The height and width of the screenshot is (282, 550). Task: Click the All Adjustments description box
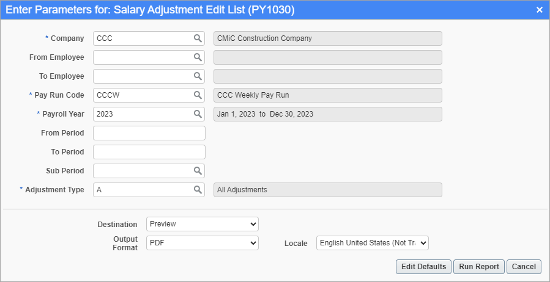click(x=328, y=190)
